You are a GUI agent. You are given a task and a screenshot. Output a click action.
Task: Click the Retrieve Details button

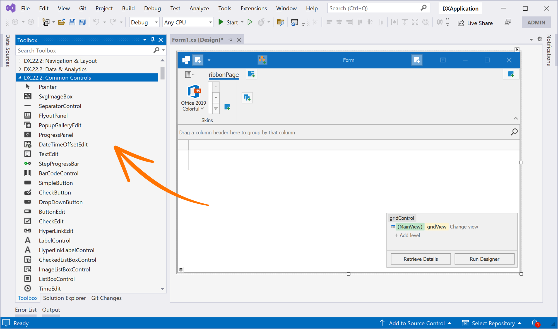pos(421,259)
